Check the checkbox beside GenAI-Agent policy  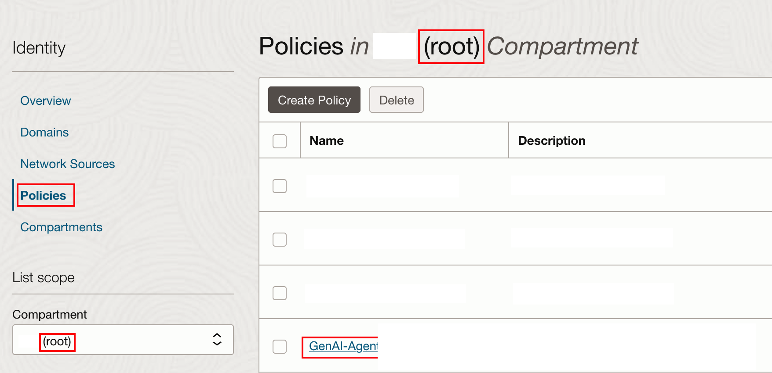click(280, 346)
